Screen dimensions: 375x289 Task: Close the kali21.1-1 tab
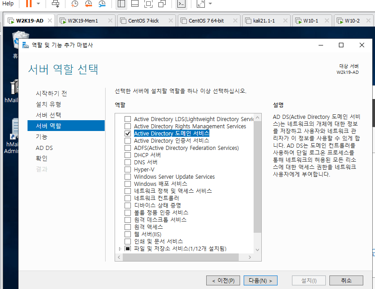coord(285,21)
